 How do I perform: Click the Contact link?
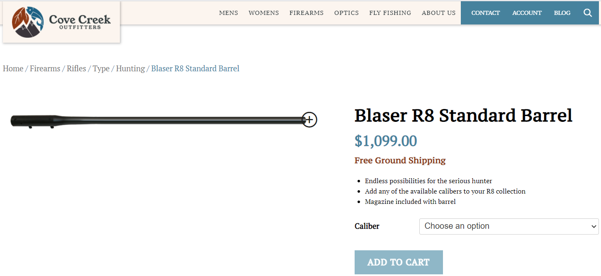[486, 13]
